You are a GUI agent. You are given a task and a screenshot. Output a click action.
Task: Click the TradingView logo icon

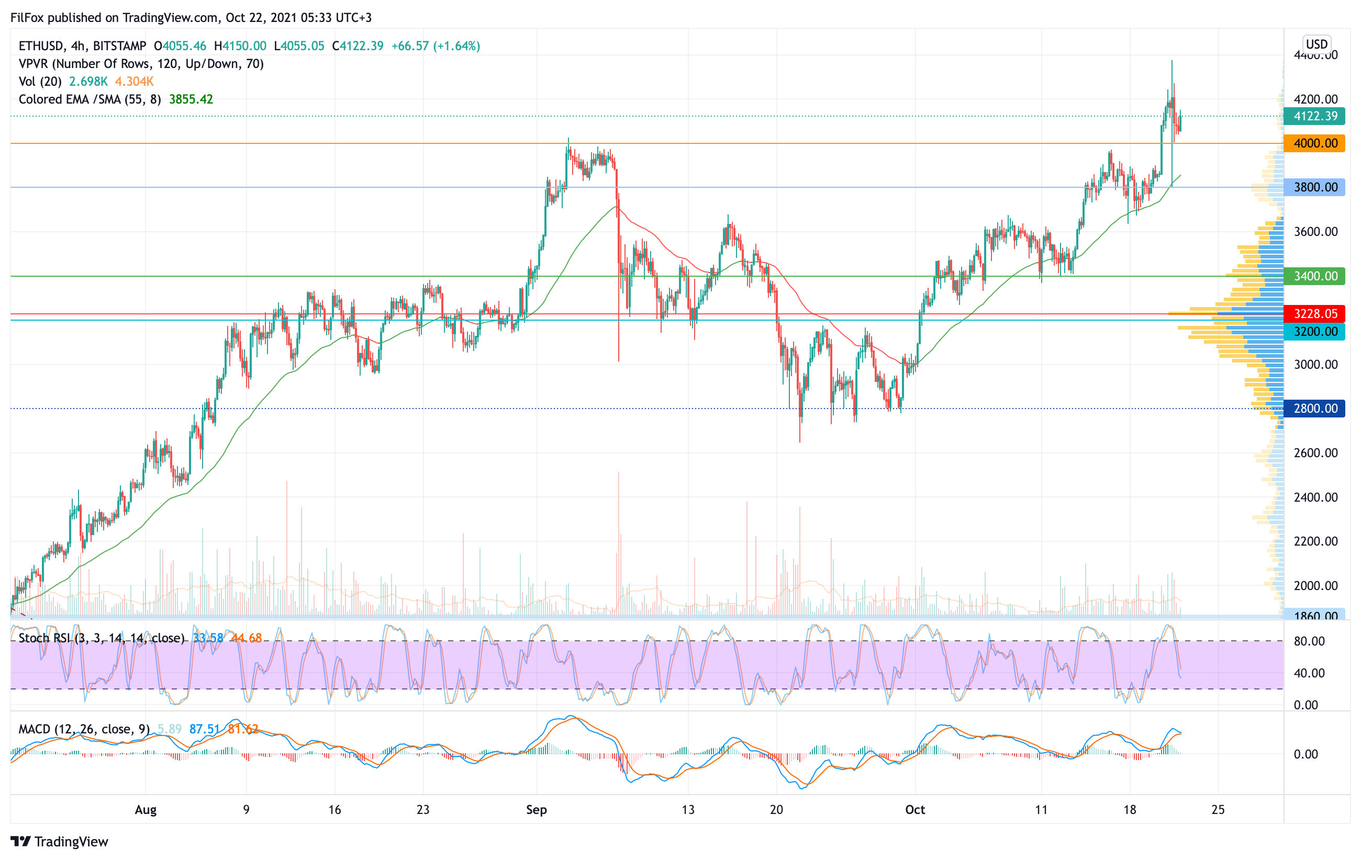click(20, 841)
